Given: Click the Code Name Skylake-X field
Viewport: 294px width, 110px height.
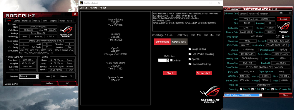Looking at the screenshot, I should pos(29,30).
